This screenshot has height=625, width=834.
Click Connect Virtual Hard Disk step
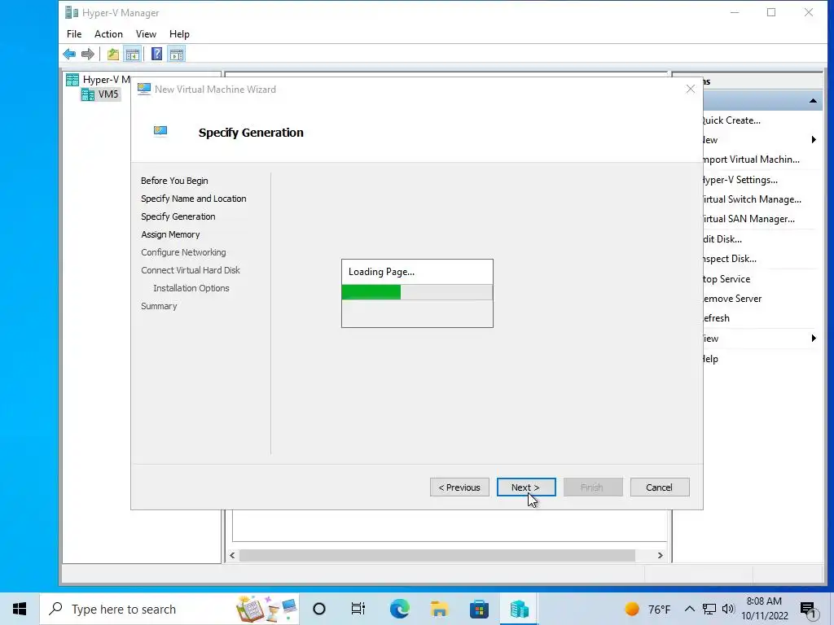191,270
